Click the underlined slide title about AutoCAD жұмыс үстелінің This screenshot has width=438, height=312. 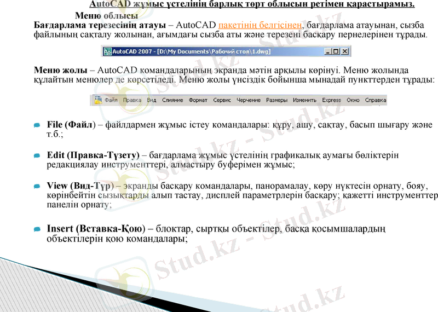coord(252,4)
